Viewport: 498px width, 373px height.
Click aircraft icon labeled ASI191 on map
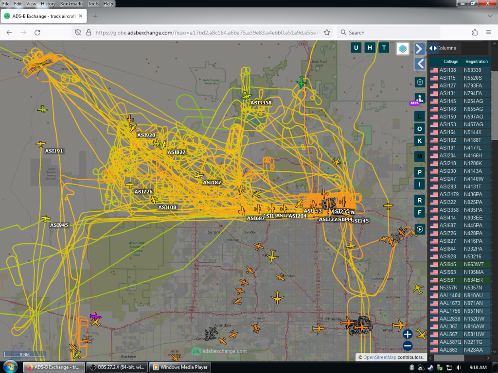click(x=40, y=144)
